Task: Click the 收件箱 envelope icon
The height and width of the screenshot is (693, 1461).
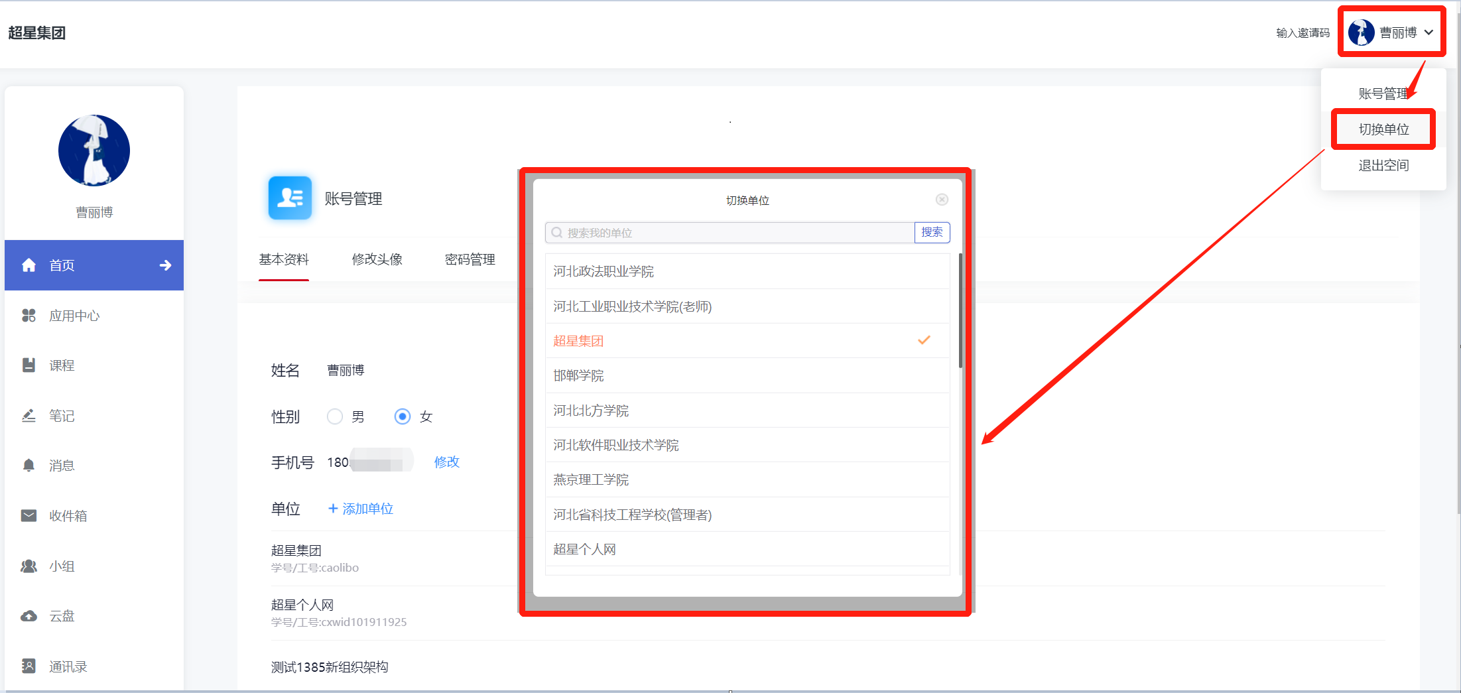Action: pos(29,516)
